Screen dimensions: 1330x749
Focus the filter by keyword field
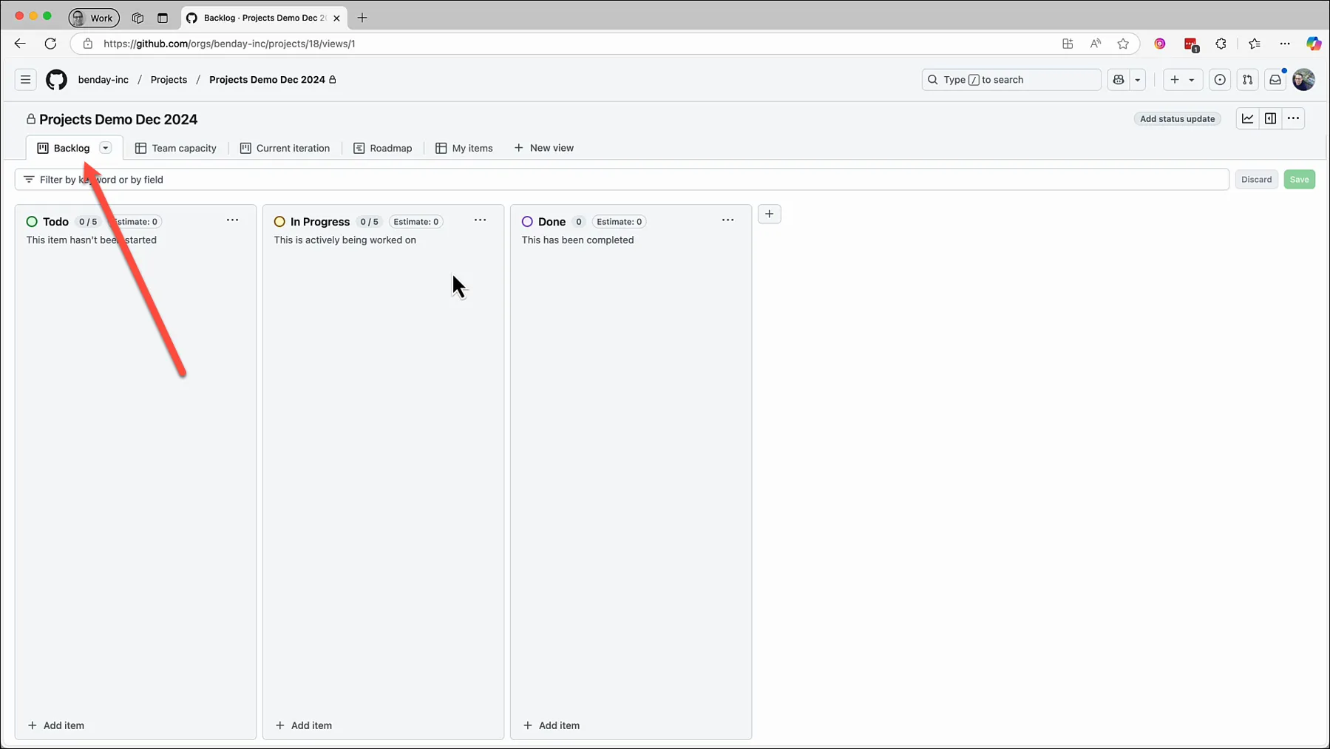click(x=622, y=180)
